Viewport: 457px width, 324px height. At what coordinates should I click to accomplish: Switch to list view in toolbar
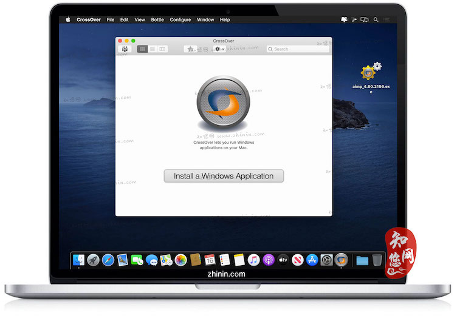tap(153, 49)
